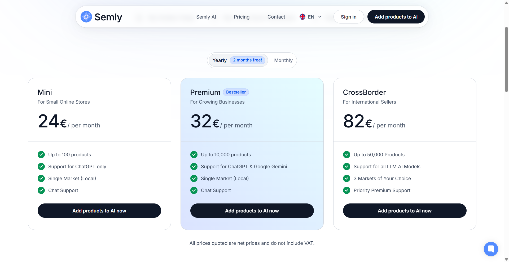Switch billing to Monthly
Screen dimensions: 509x262
[x=283, y=60]
